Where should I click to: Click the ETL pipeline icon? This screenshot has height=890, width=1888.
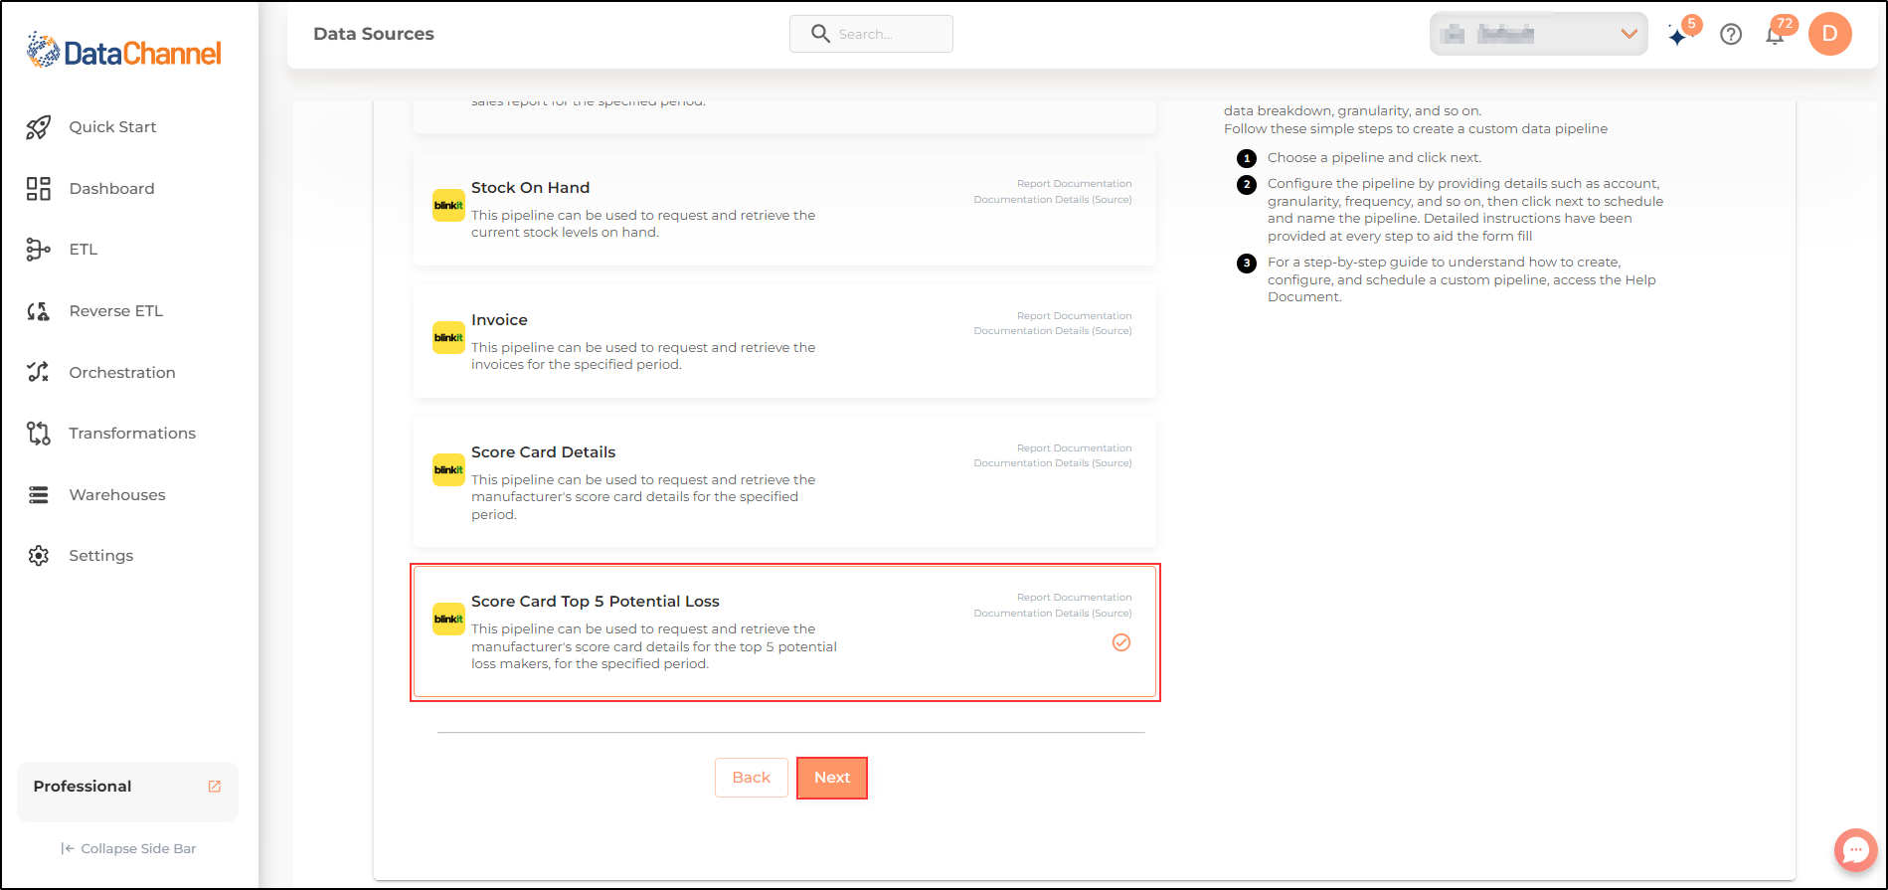(38, 250)
